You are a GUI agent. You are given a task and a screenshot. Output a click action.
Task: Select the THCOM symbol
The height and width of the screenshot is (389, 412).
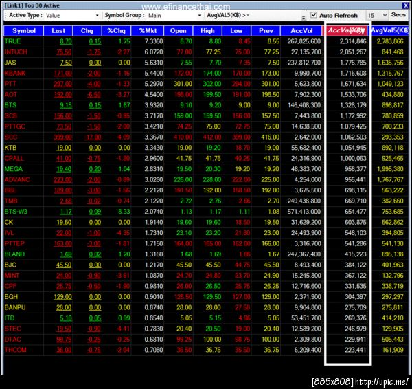[16, 350]
